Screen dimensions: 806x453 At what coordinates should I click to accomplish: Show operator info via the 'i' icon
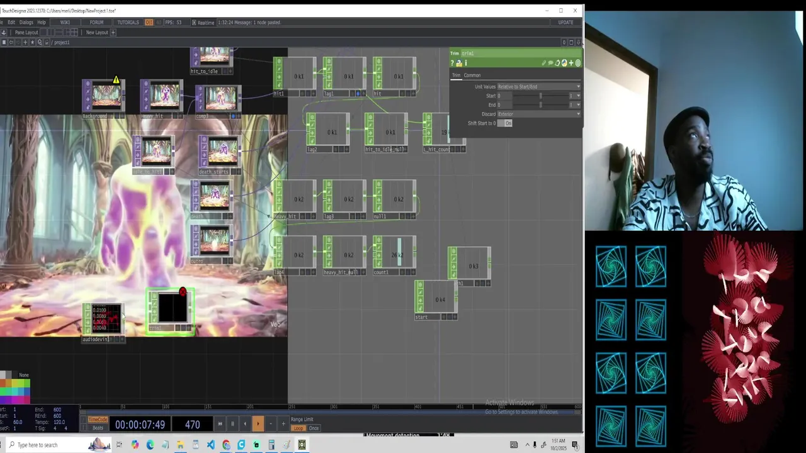465,63
